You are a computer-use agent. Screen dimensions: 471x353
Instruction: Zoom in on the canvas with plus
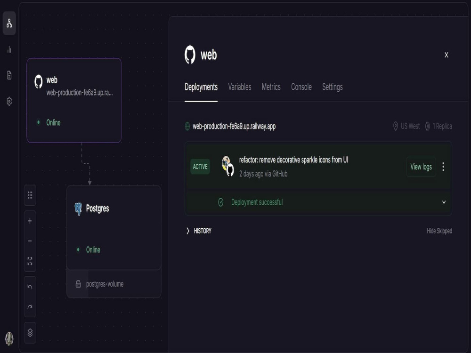(x=30, y=221)
